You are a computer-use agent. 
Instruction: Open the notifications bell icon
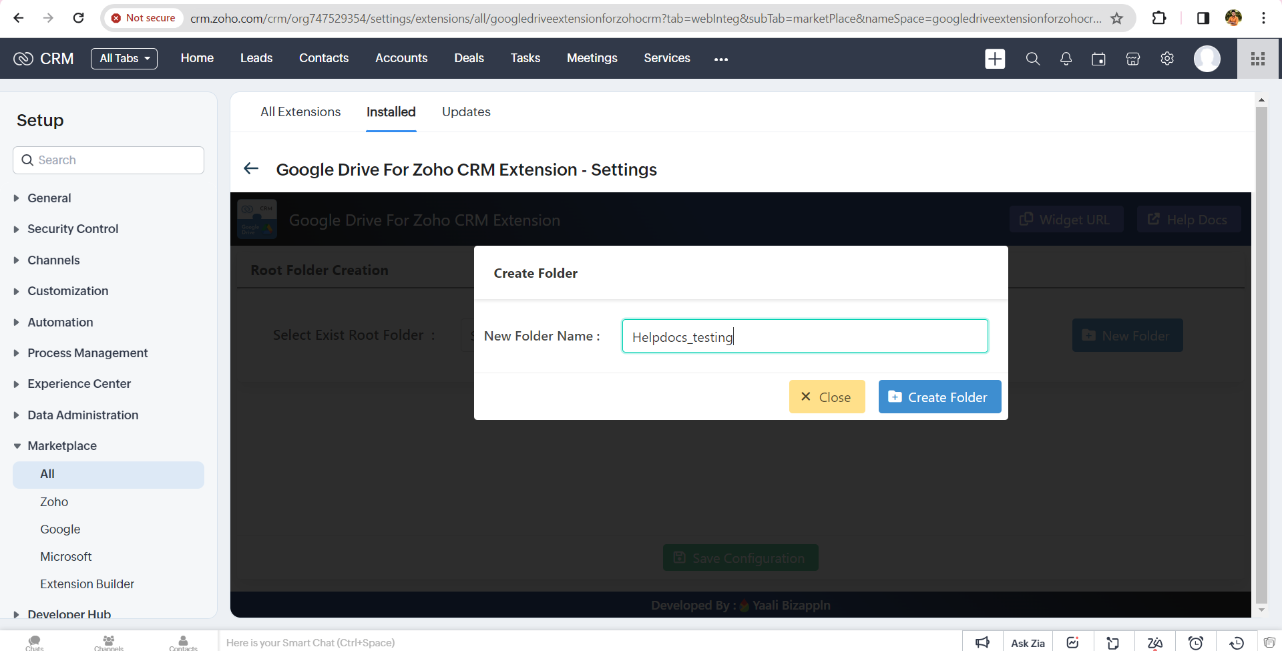coord(1066,59)
